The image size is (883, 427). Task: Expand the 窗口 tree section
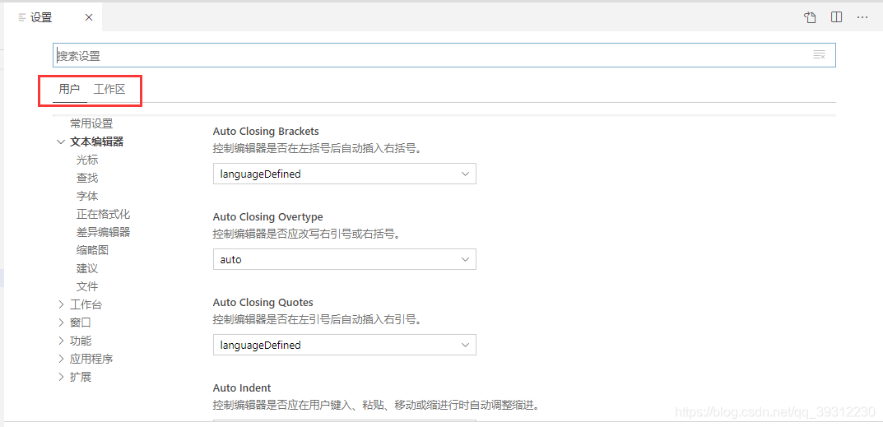61,323
